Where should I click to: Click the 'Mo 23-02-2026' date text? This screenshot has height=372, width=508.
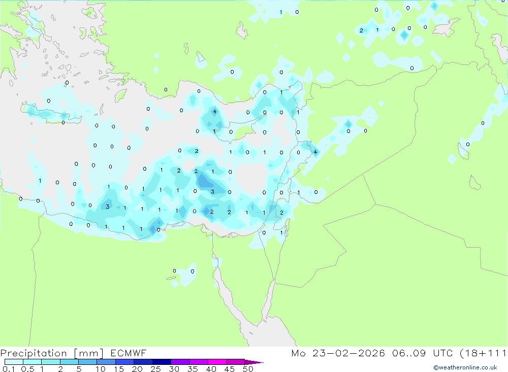(338, 353)
